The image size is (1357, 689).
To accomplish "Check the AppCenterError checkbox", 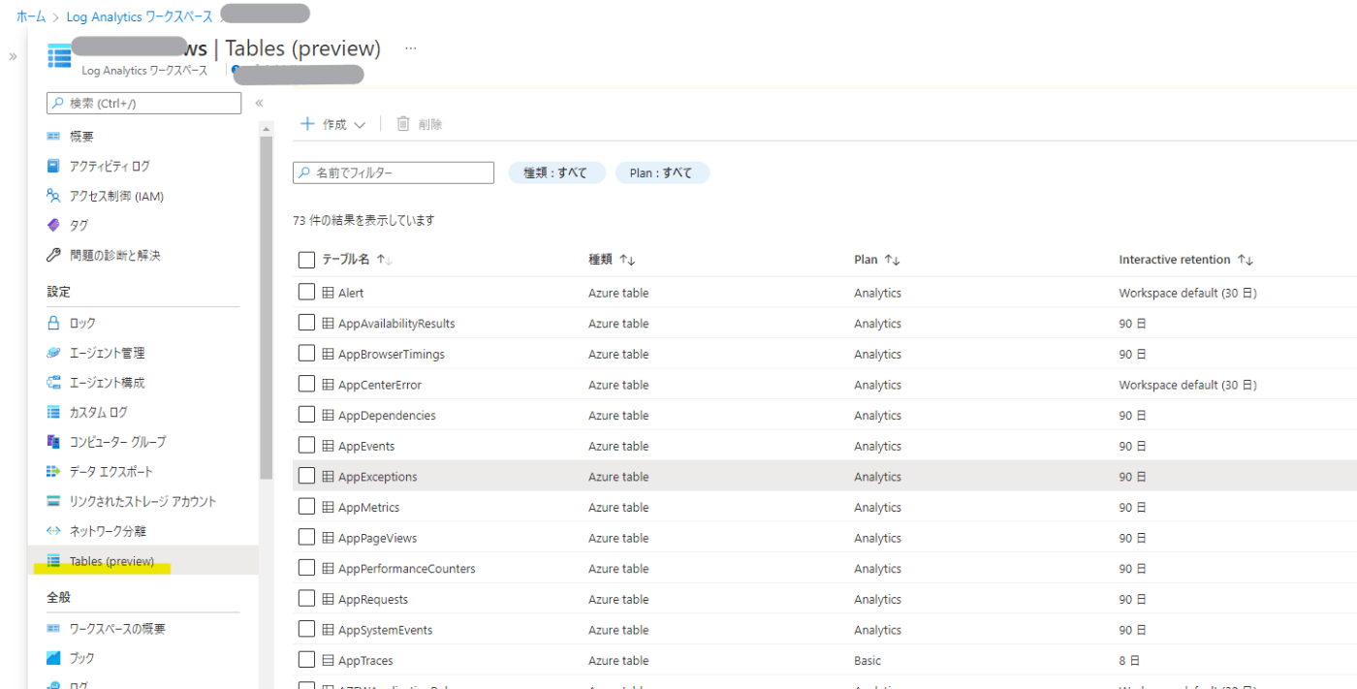I will coord(306,384).
